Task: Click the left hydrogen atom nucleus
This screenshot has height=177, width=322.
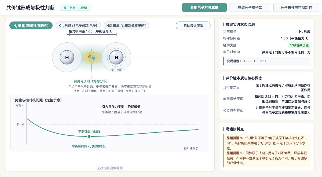Action: (x=67, y=57)
